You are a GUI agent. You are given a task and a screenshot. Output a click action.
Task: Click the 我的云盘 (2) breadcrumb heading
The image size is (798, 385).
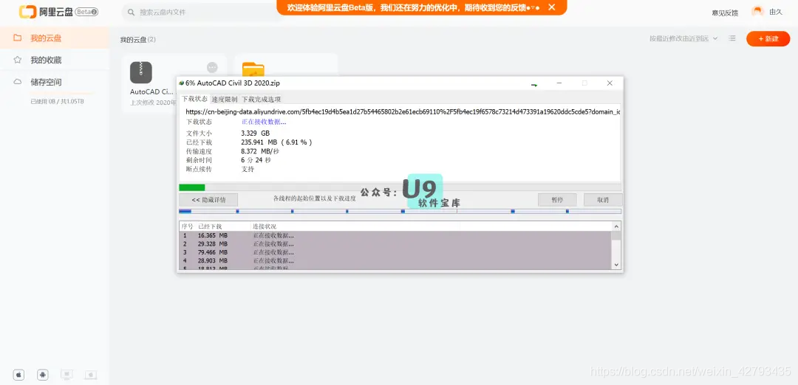point(138,39)
